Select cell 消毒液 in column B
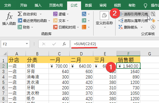This screenshot has width=159, height=103. (37, 77)
